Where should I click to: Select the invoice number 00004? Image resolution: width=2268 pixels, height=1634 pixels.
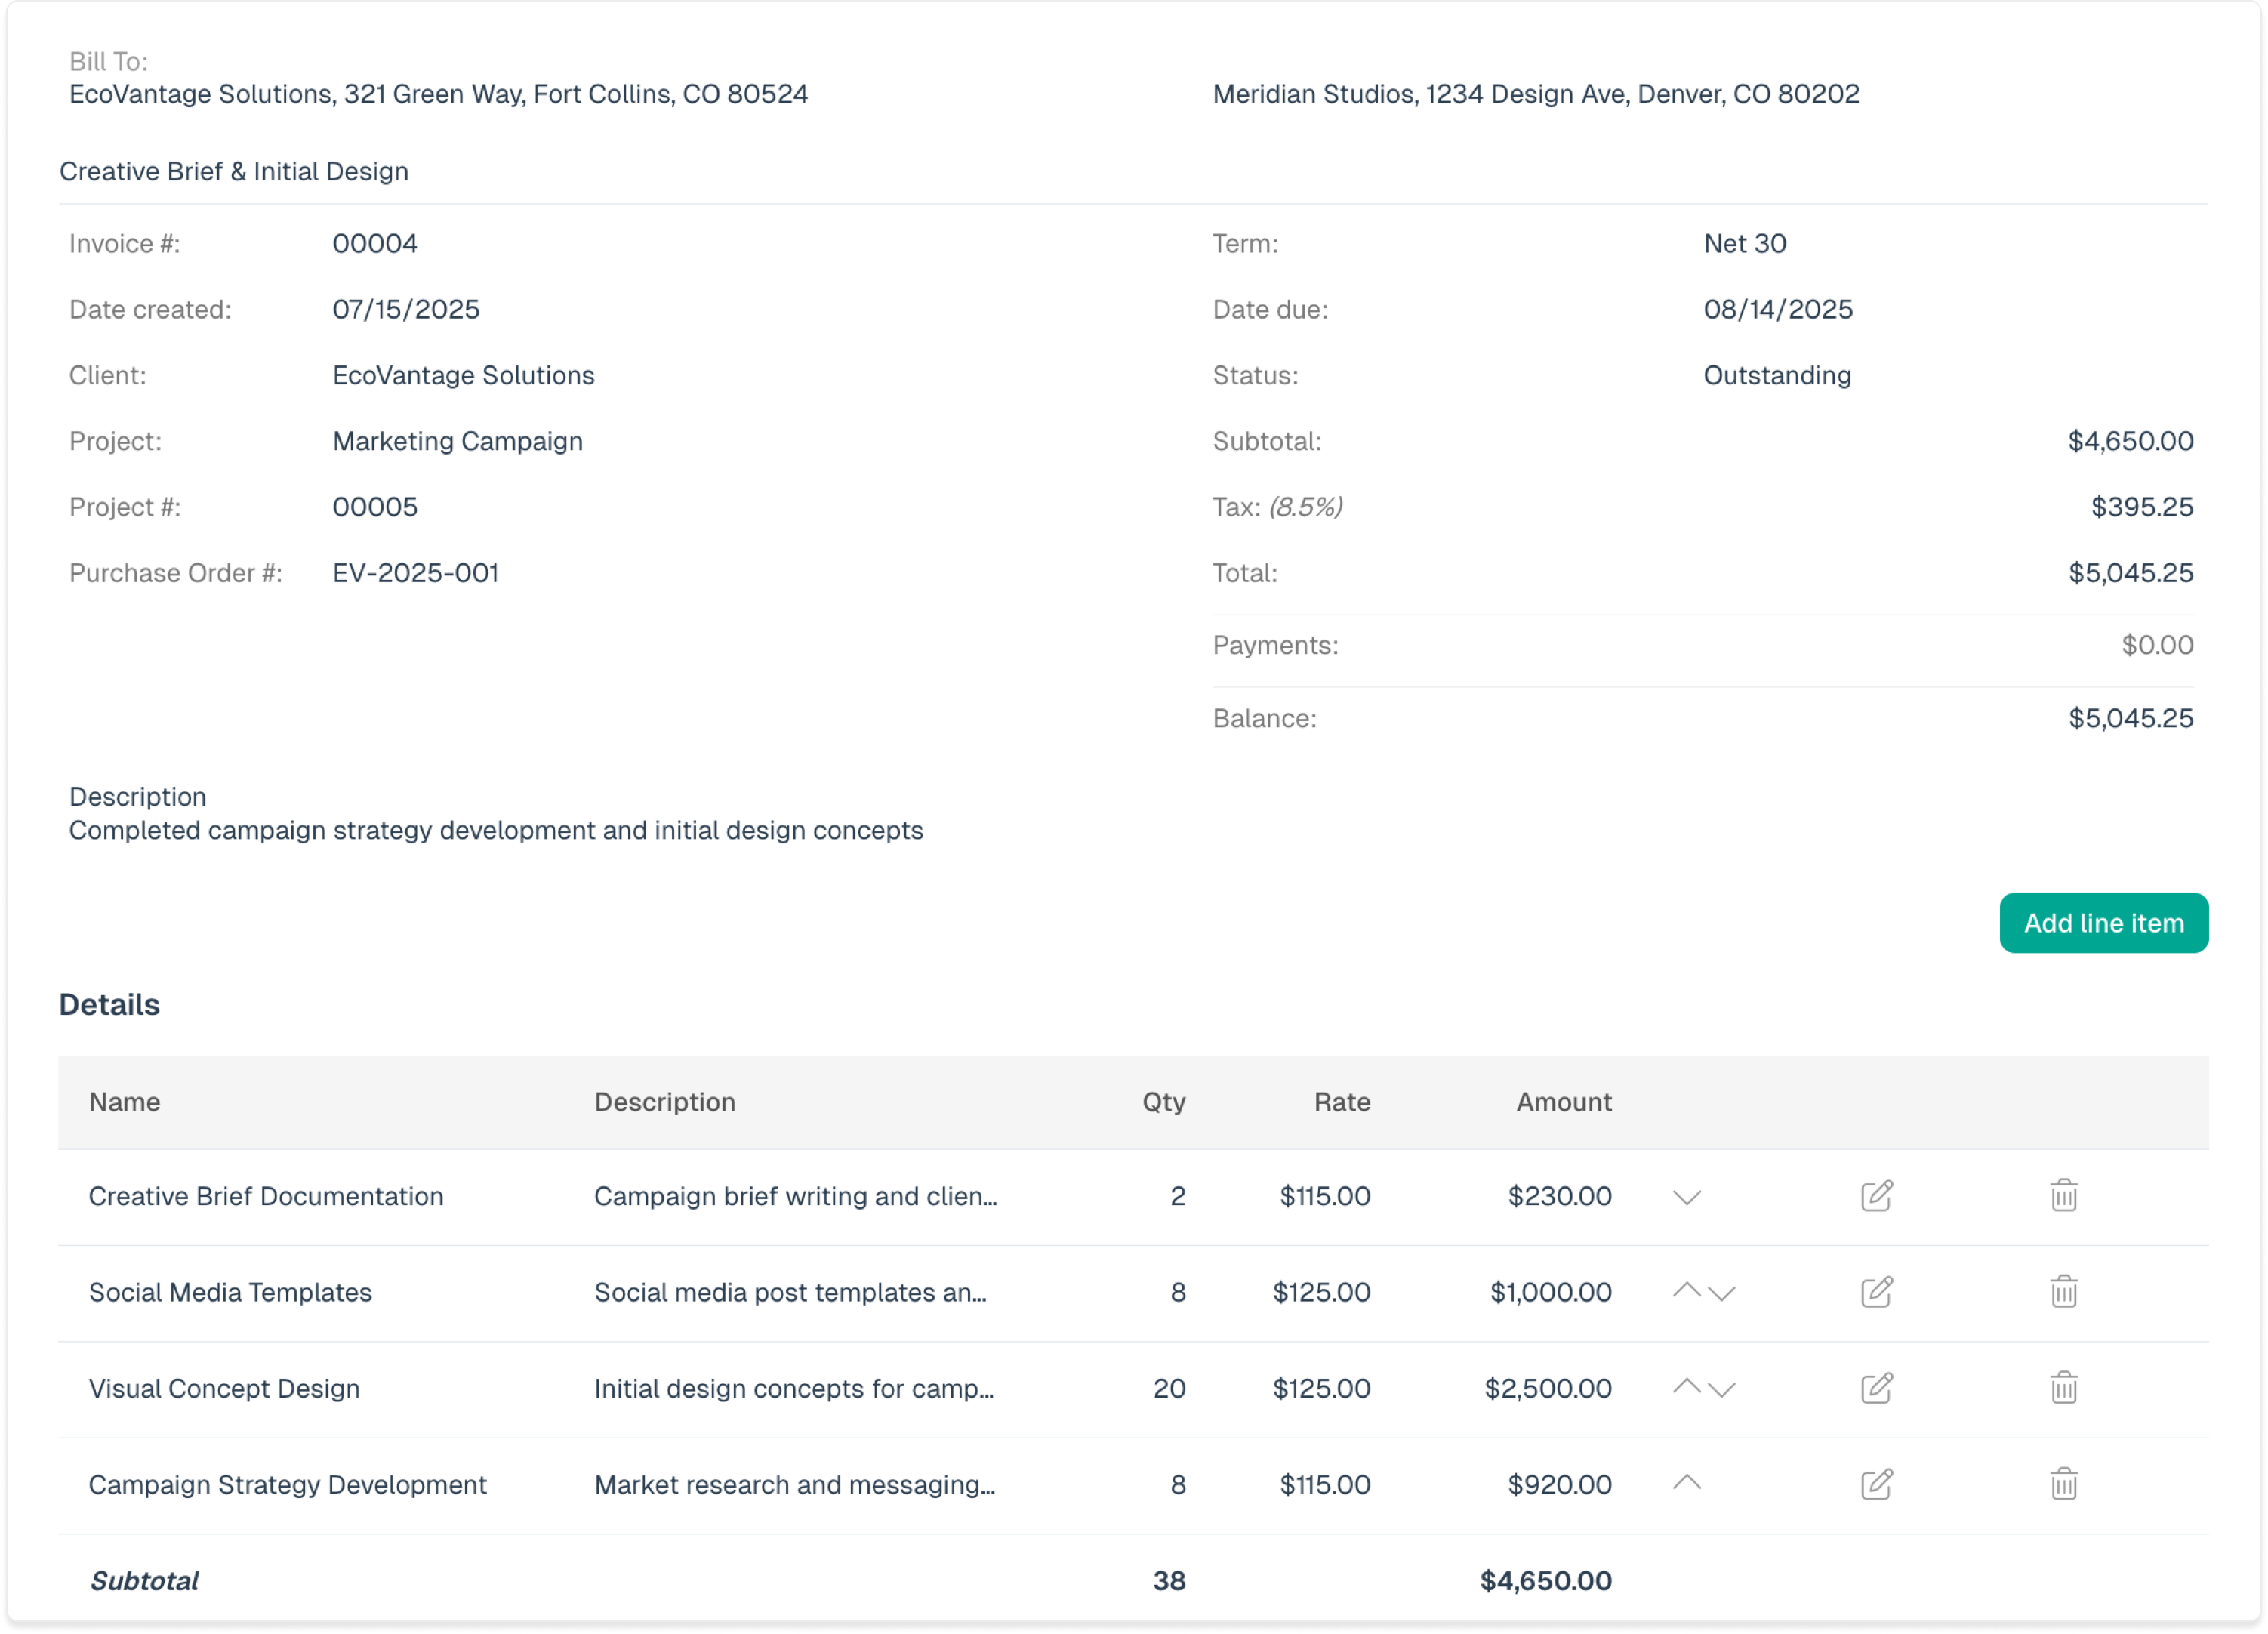click(375, 243)
